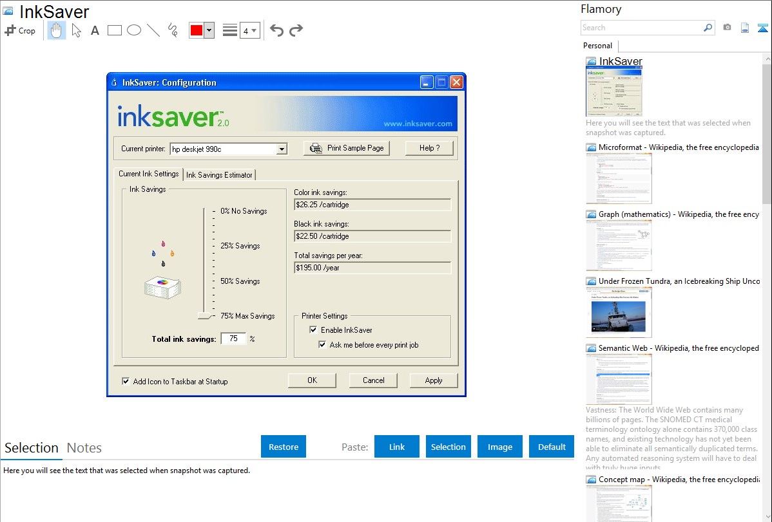This screenshot has width=772, height=522.
Task: Paste as Link button
Action: (397, 447)
